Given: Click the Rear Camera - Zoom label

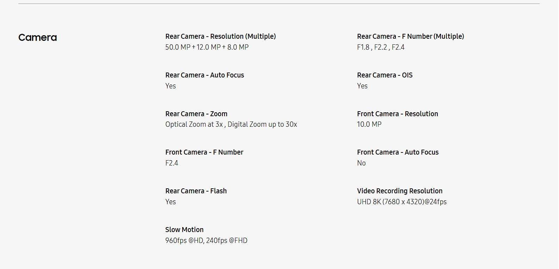Looking at the screenshot, I should click(196, 114).
